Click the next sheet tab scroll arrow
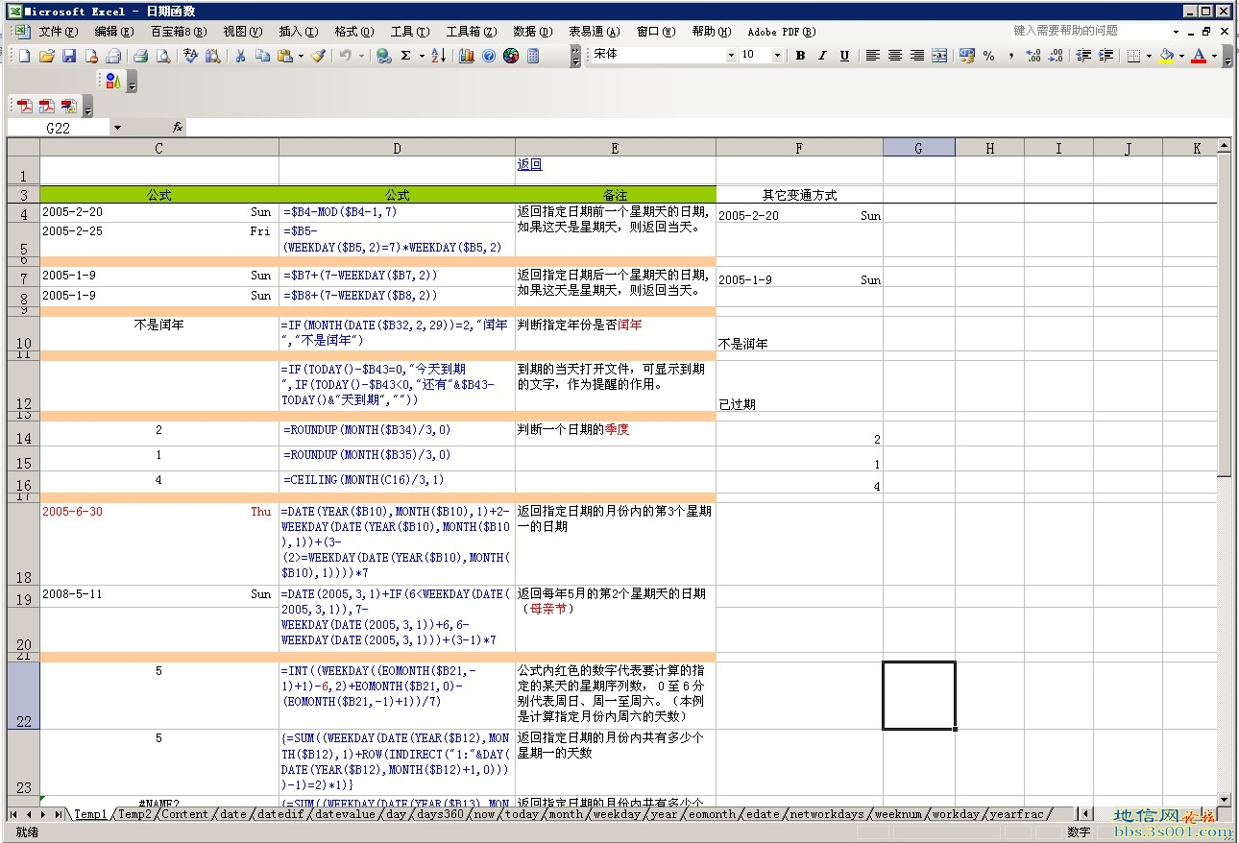This screenshot has height=843, width=1239. 43,814
